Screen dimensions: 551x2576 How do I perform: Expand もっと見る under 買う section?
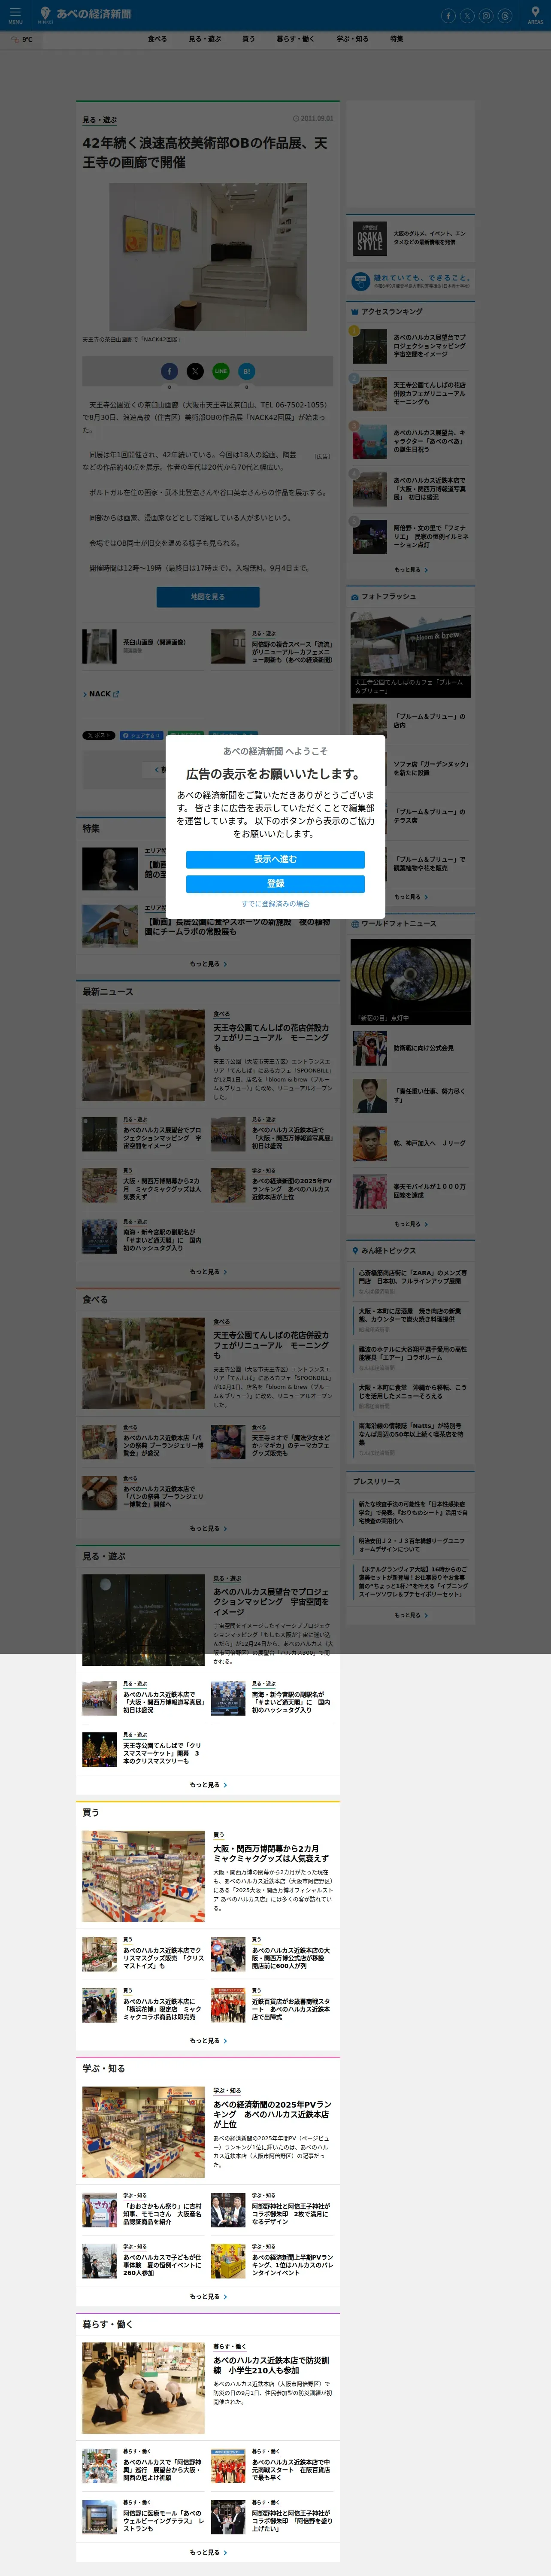coord(208,2040)
